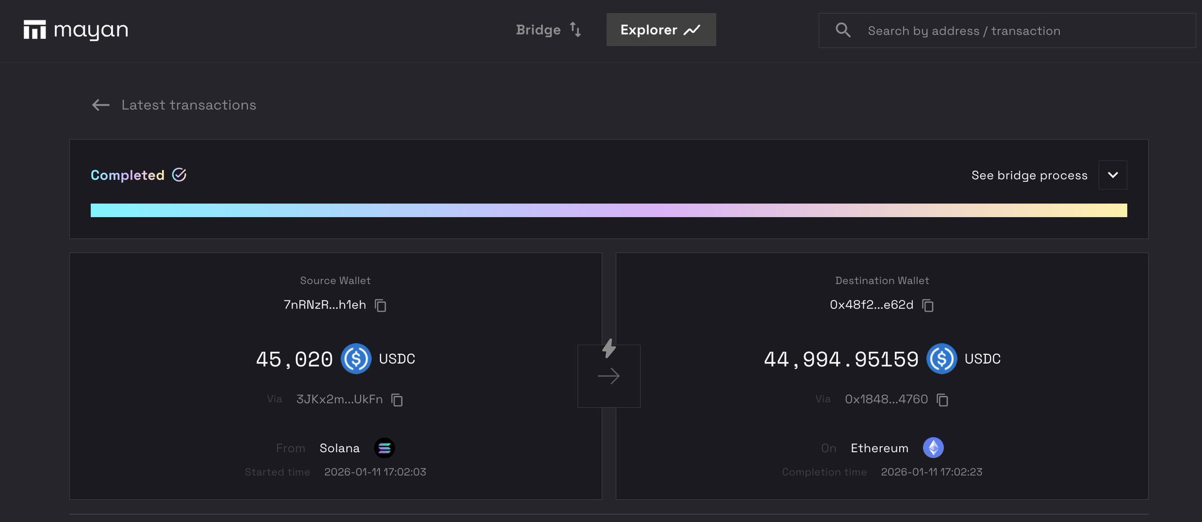Go back using the left arrow icon
The image size is (1202, 522).
click(x=101, y=105)
